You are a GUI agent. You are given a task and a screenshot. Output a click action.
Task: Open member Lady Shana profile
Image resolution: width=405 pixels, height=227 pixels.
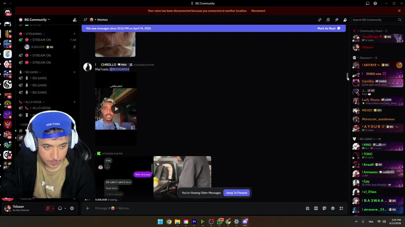point(378,101)
